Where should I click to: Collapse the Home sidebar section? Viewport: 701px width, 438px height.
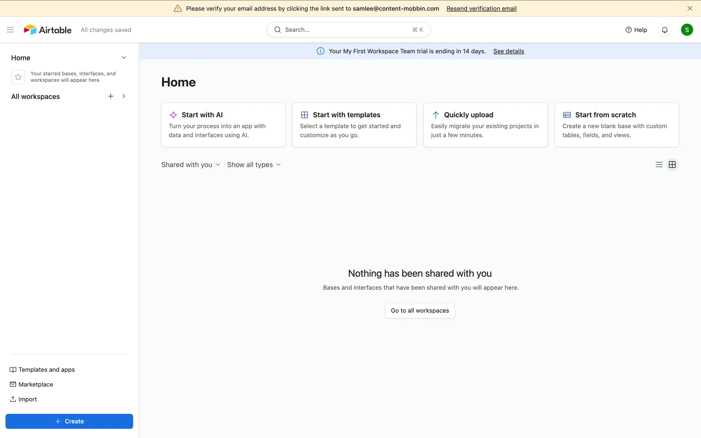point(124,58)
